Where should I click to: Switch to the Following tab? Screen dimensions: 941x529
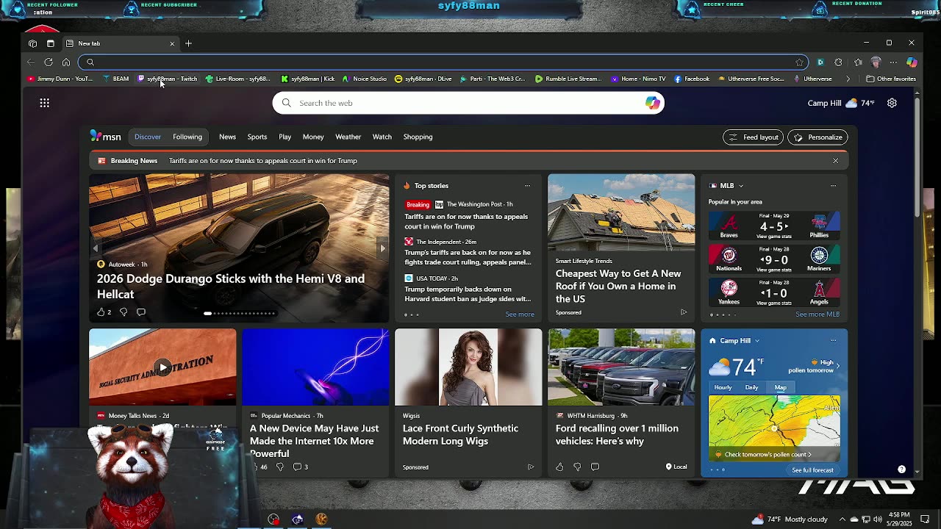click(187, 137)
